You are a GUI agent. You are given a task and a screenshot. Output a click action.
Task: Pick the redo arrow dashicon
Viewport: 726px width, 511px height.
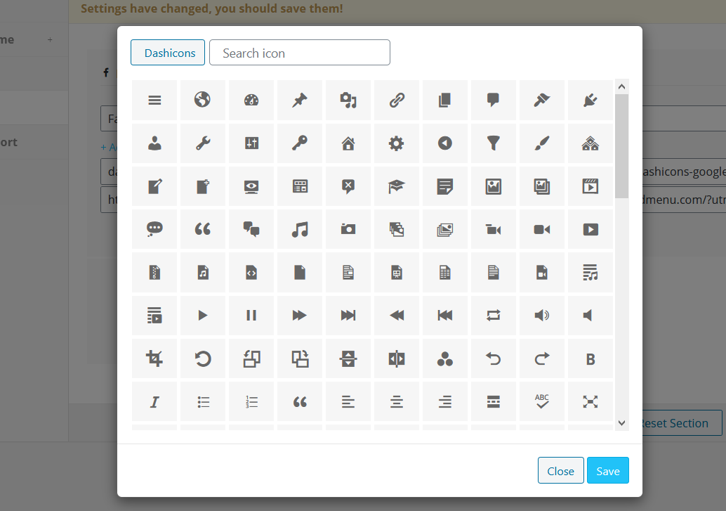point(542,358)
